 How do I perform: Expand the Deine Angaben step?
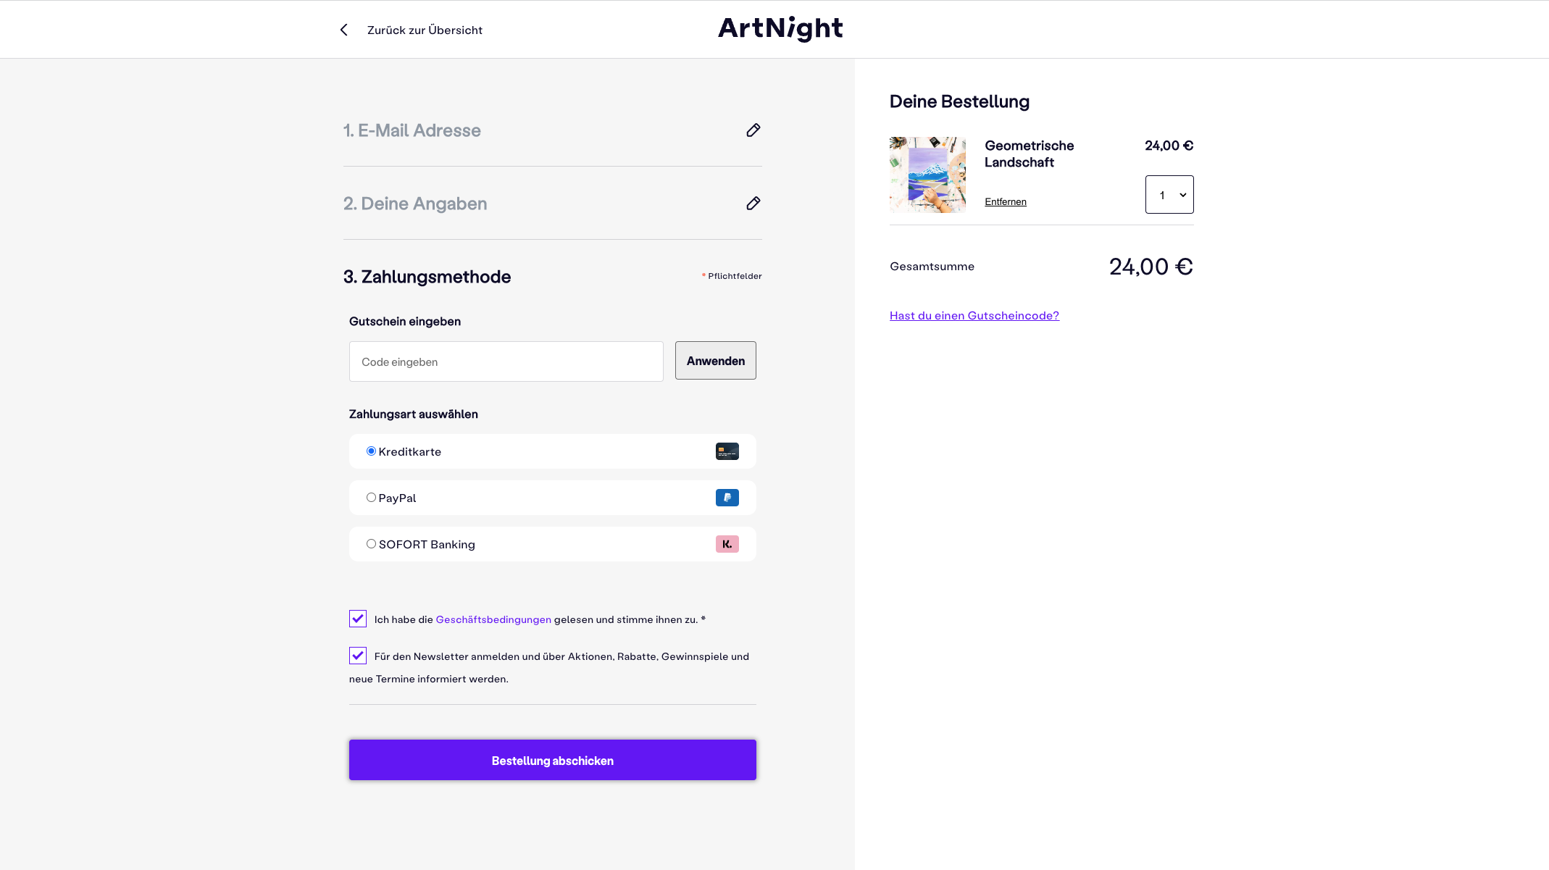(415, 204)
